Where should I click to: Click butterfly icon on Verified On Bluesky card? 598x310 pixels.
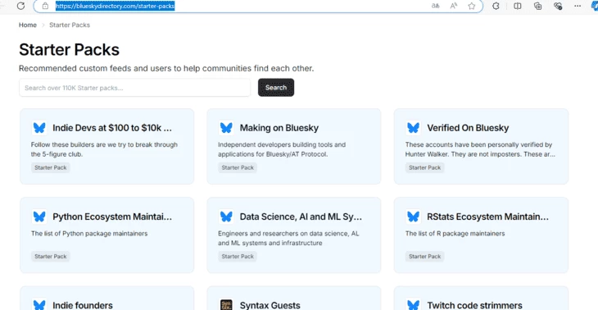point(413,128)
